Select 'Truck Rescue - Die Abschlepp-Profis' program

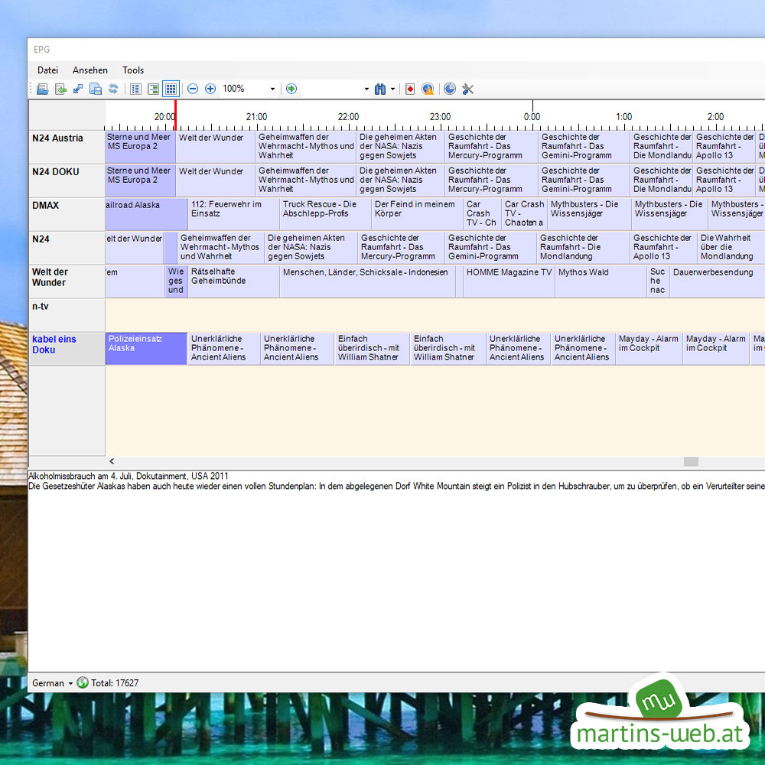(x=325, y=214)
